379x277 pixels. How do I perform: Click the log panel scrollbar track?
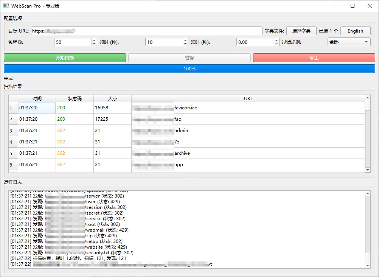[x=368, y=224]
